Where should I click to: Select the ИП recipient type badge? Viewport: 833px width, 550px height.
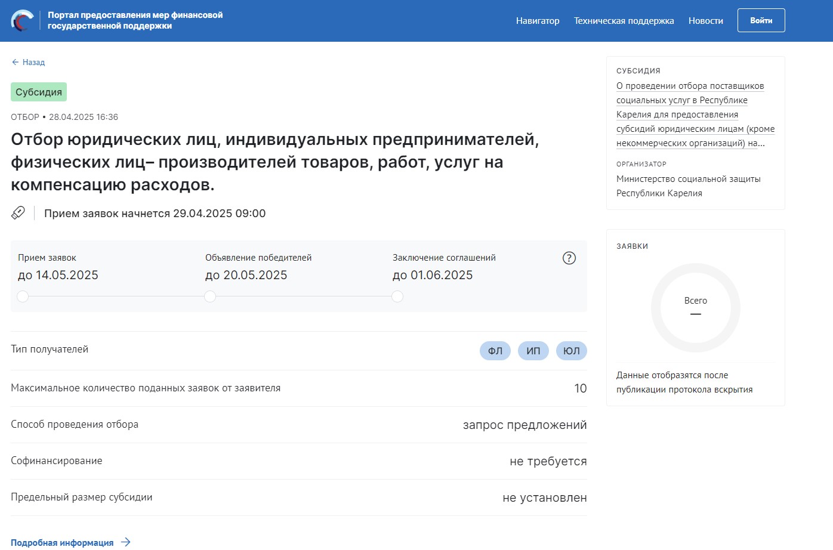coord(533,351)
